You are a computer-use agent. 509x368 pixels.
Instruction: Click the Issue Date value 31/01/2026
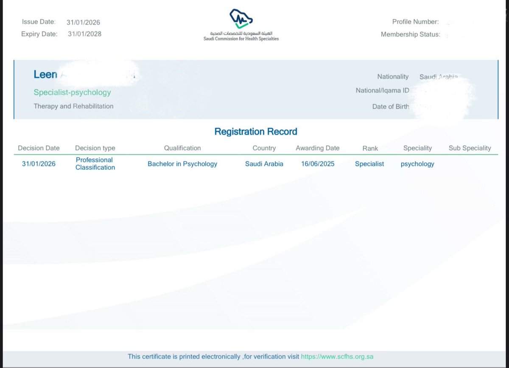[x=83, y=22]
